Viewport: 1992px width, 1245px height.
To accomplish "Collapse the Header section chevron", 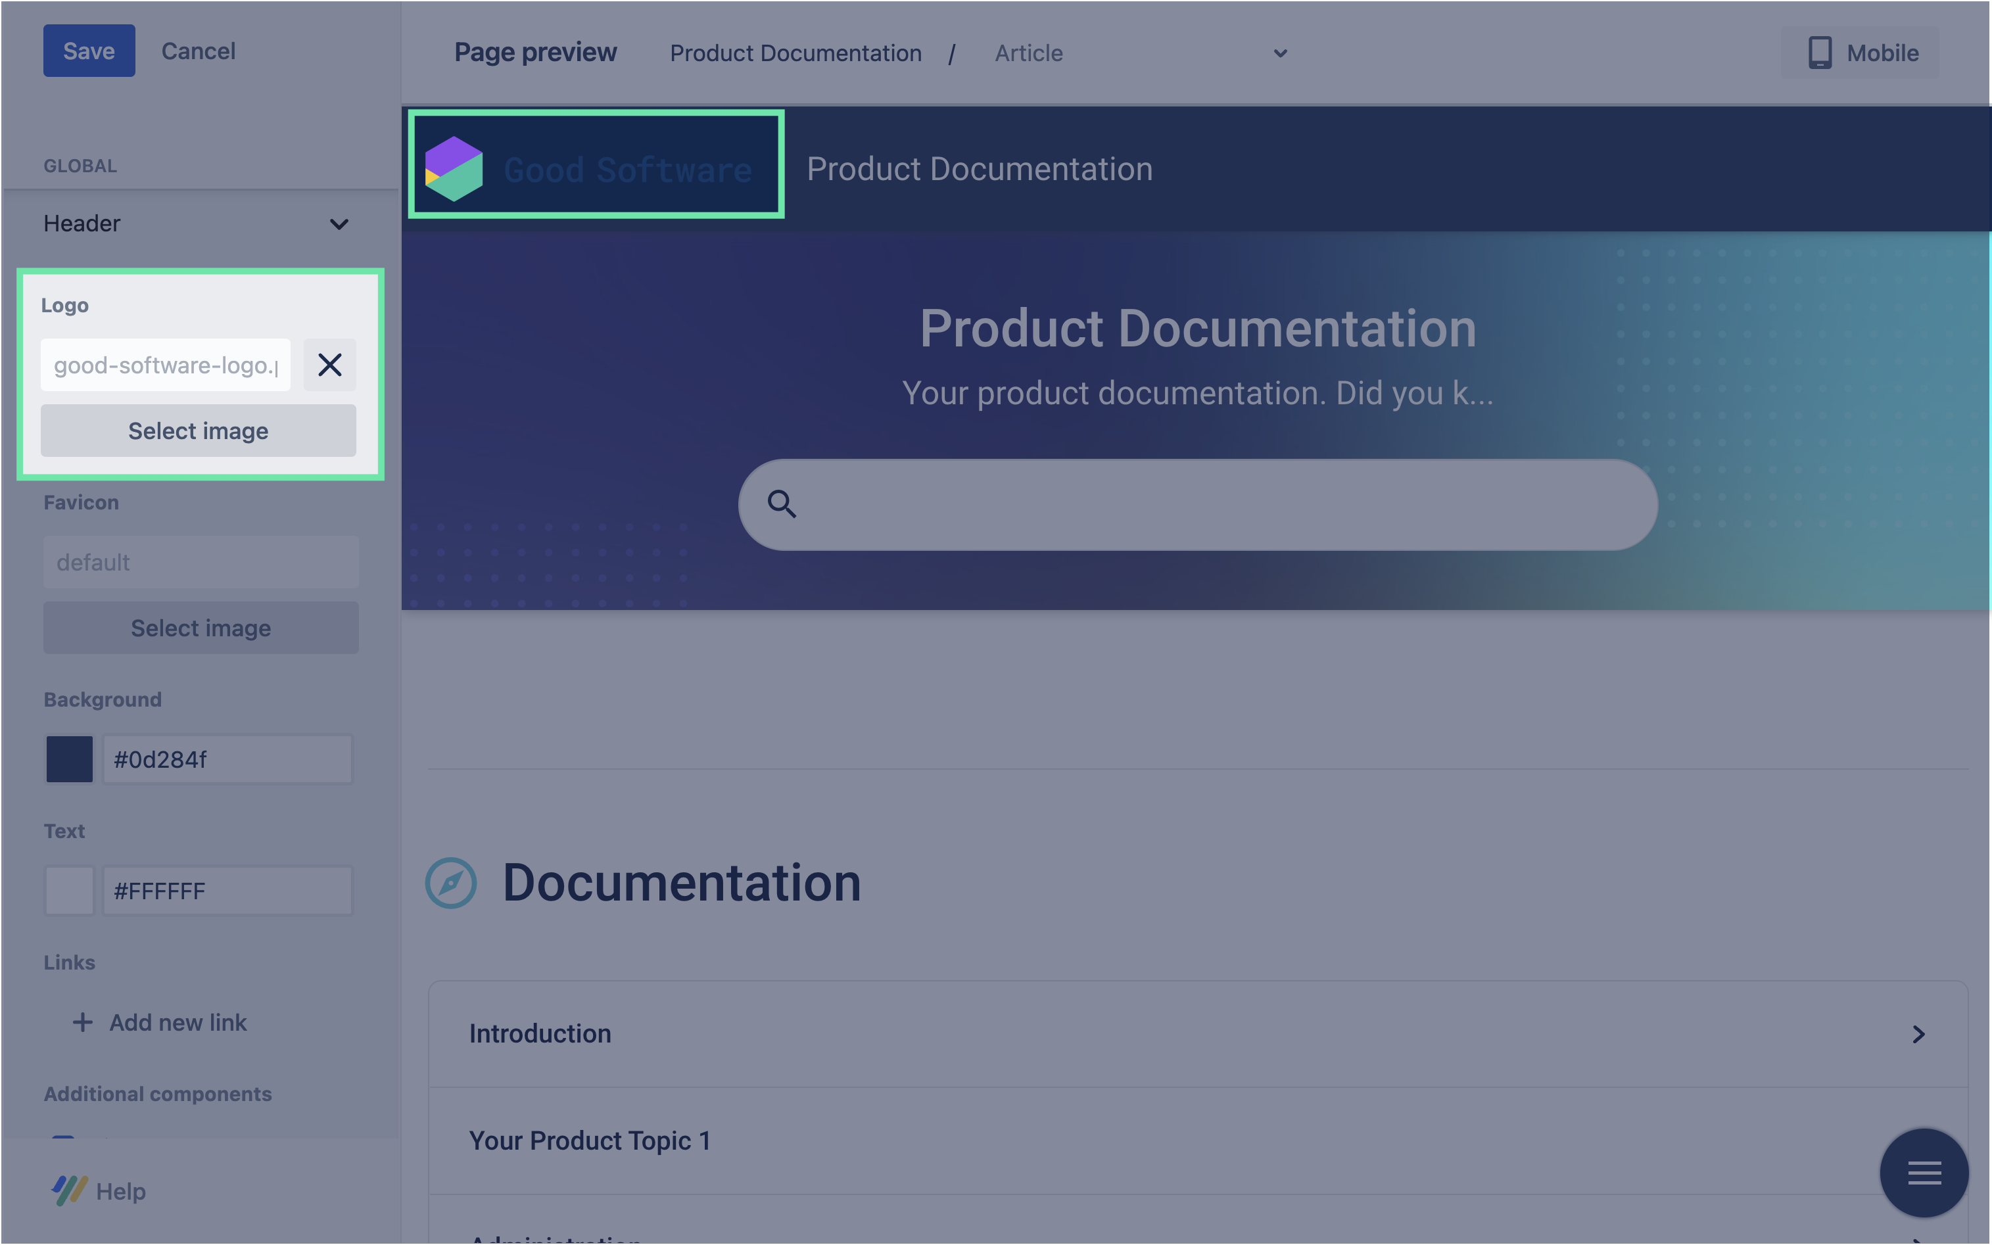I will (x=339, y=224).
